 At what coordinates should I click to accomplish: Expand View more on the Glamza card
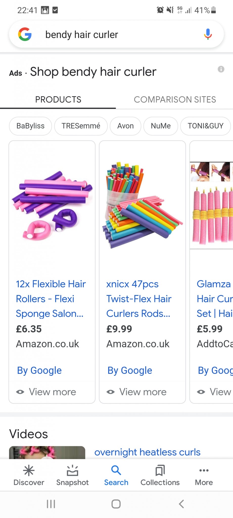(x=214, y=392)
